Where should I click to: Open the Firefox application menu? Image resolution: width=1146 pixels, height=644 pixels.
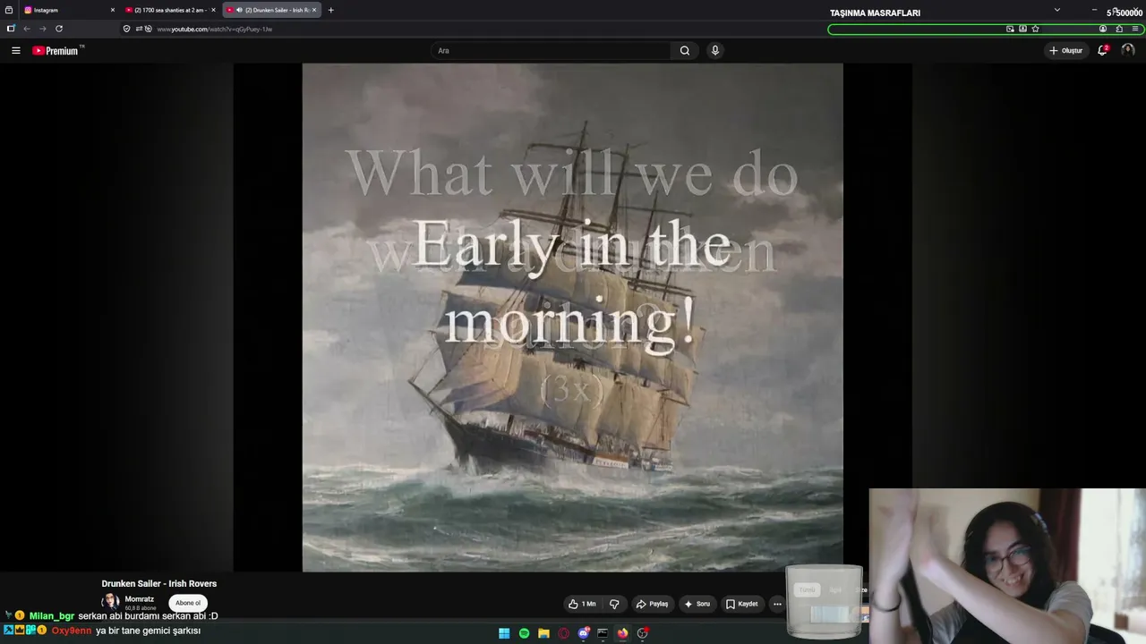click(1135, 29)
